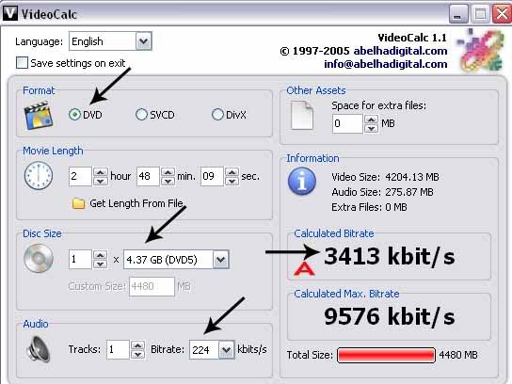Click the disc icon in Disc Size

[39, 258]
